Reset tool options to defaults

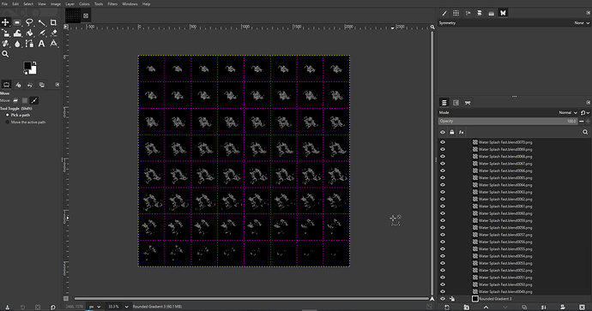(x=53, y=308)
